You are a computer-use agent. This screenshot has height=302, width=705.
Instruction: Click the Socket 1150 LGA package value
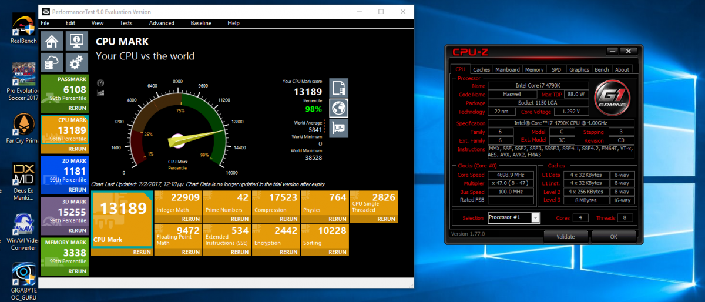pyautogui.click(x=538, y=103)
